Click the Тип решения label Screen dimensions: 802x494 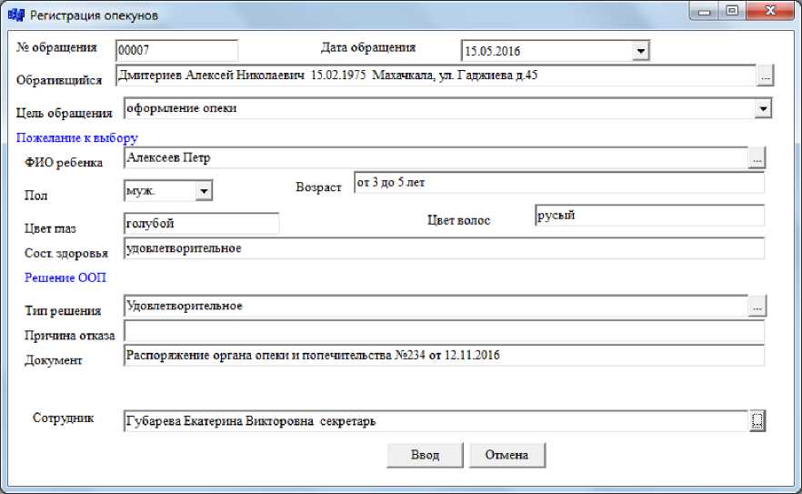(x=63, y=311)
